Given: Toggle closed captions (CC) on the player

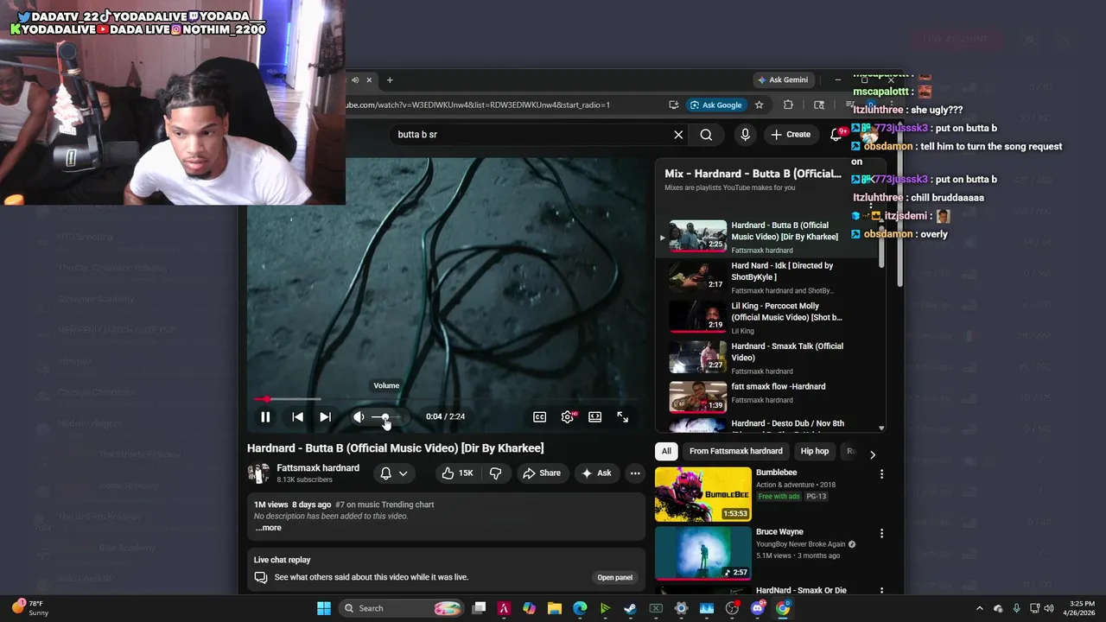Looking at the screenshot, I should pos(539,417).
